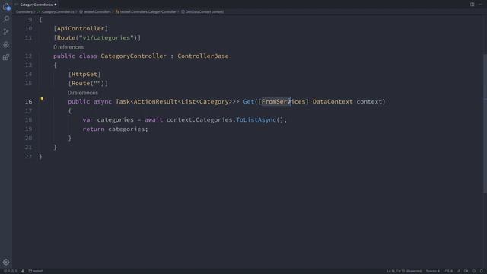Change file encoding UTF-8

tap(448, 271)
